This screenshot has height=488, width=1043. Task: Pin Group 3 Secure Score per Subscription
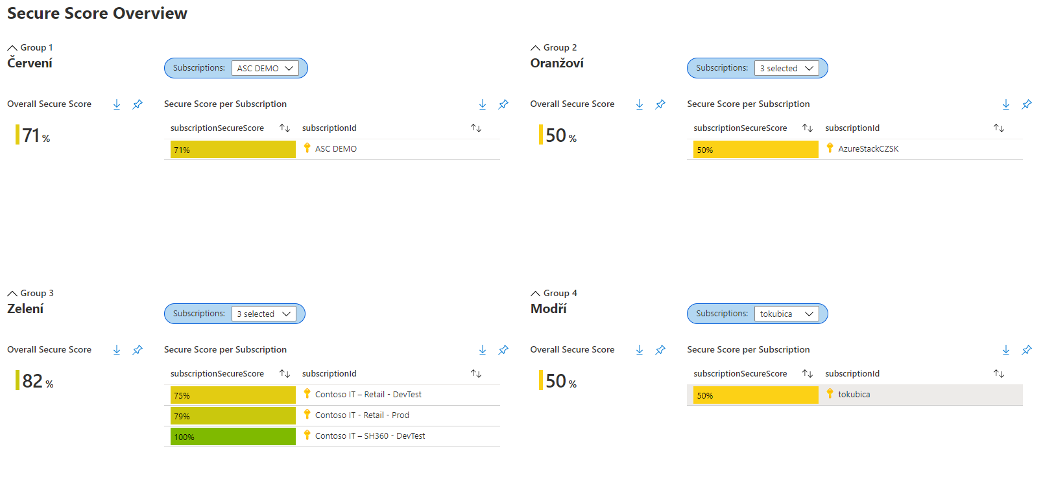[503, 350]
